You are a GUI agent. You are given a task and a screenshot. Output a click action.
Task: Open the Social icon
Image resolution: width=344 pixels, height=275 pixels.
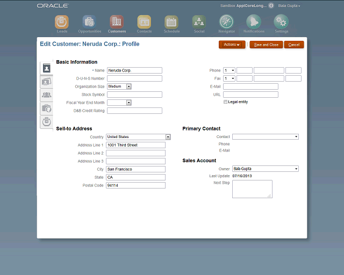pos(199,22)
